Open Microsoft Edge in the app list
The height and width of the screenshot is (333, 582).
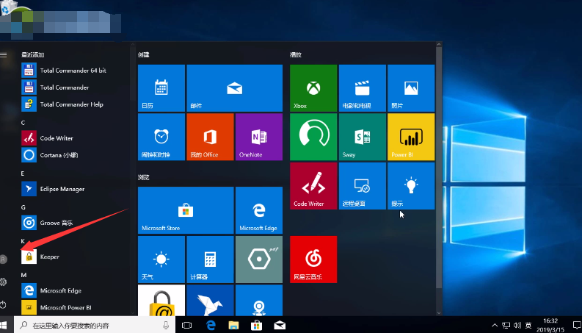[x=74, y=290]
